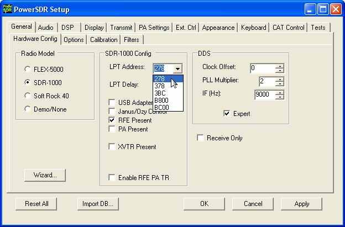Image resolution: width=345 pixels, height=227 pixels.
Task: Select BC00 LPT address option
Action: click(168, 108)
